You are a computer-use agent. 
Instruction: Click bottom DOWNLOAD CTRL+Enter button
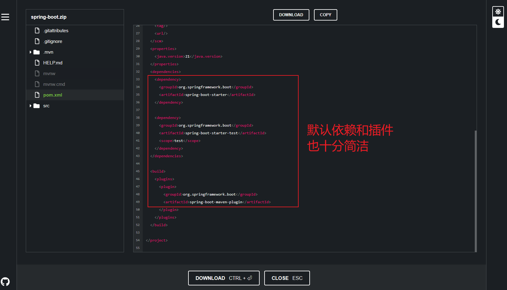(224, 278)
